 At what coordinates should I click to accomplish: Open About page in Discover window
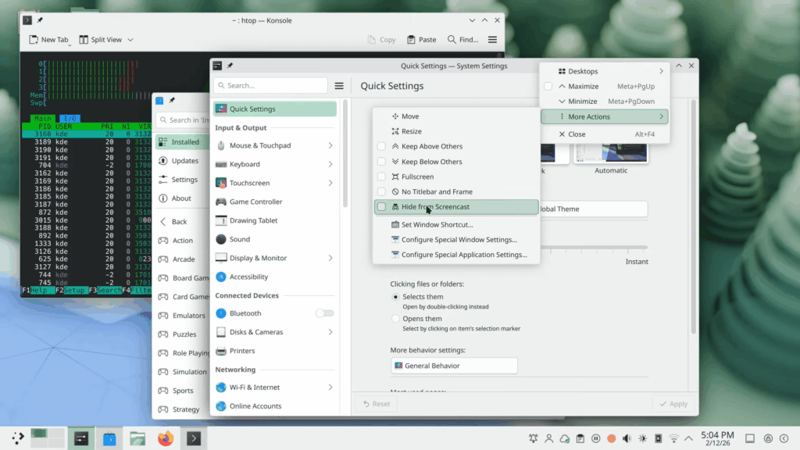(182, 198)
